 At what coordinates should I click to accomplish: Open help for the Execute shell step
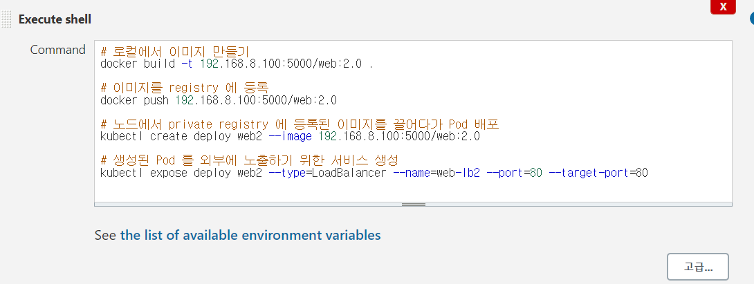[x=751, y=19]
